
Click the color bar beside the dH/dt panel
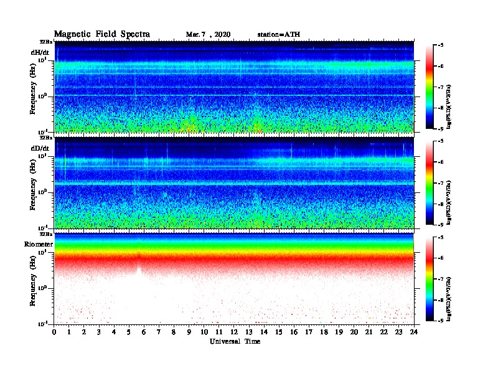click(x=430, y=87)
